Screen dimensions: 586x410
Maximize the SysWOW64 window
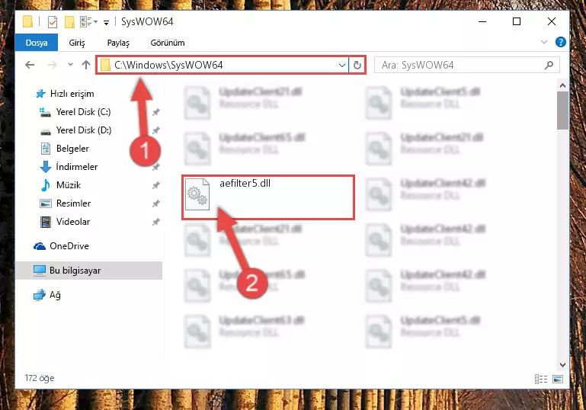tap(517, 21)
